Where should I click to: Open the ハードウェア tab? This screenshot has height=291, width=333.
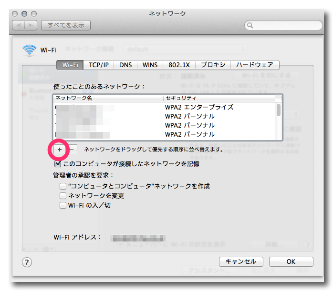click(255, 65)
